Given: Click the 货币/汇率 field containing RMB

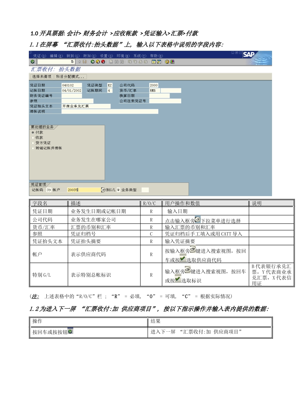Looking at the screenshot, I should (x=154, y=91).
